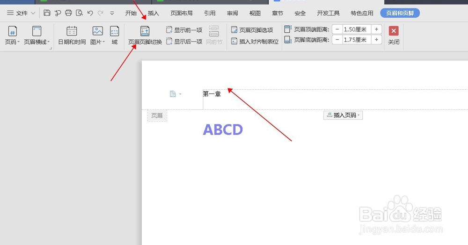Image resolution: width=468 pixels, height=245 pixels.
Task: Switch to the 开发工具 tab
Action: (328, 13)
